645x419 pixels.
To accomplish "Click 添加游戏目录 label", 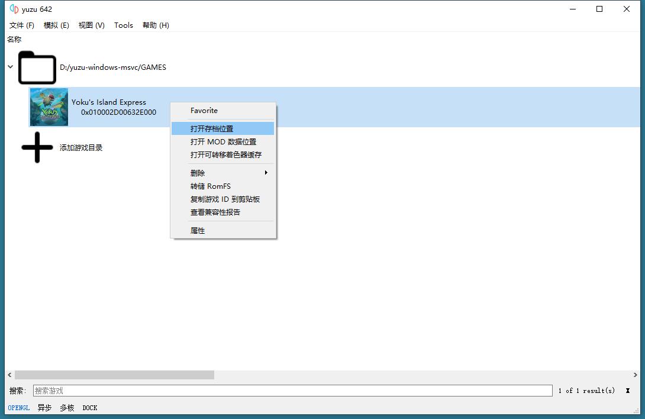I will point(81,148).
